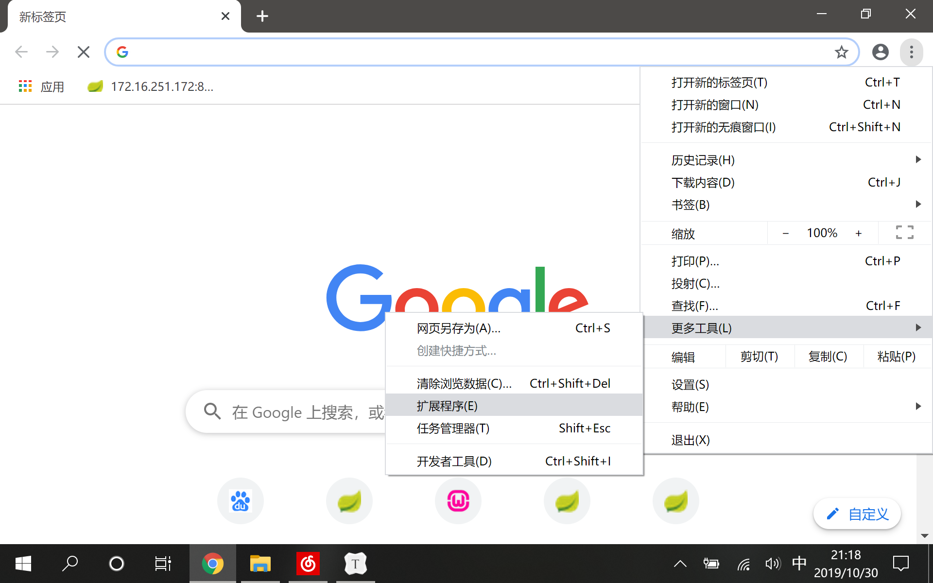The height and width of the screenshot is (583, 933).
Task: Click 复制(C) in the edit row
Action: pyautogui.click(x=829, y=357)
